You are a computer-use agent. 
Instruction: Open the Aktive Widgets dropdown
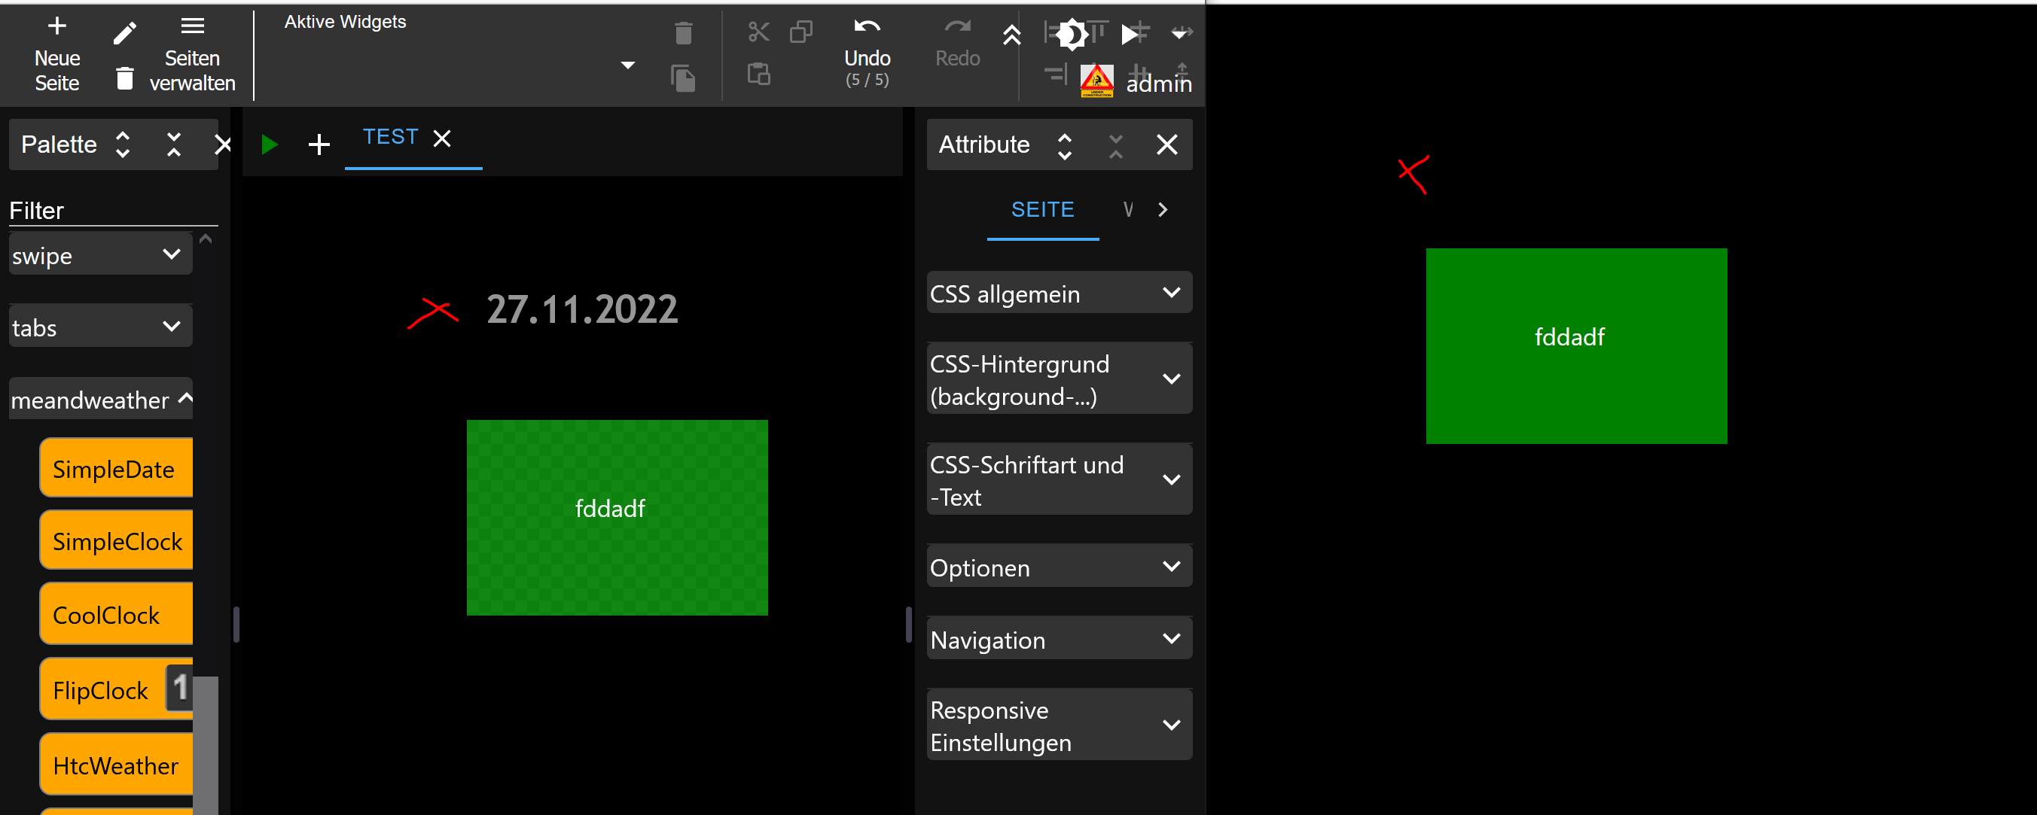pyautogui.click(x=627, y=65)
